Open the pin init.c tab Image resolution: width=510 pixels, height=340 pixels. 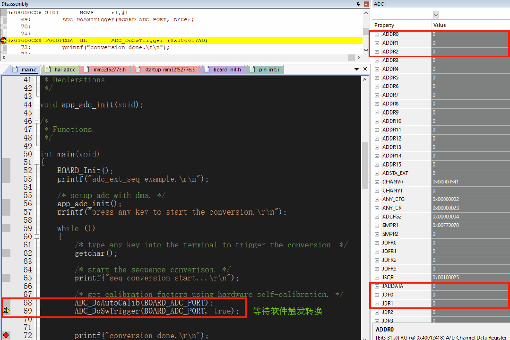(x=265, y=70)
